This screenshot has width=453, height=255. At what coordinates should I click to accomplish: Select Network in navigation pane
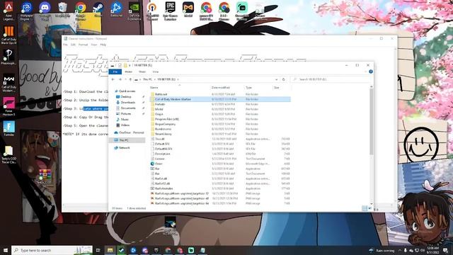pyautogui.click(x=125, y=148)
